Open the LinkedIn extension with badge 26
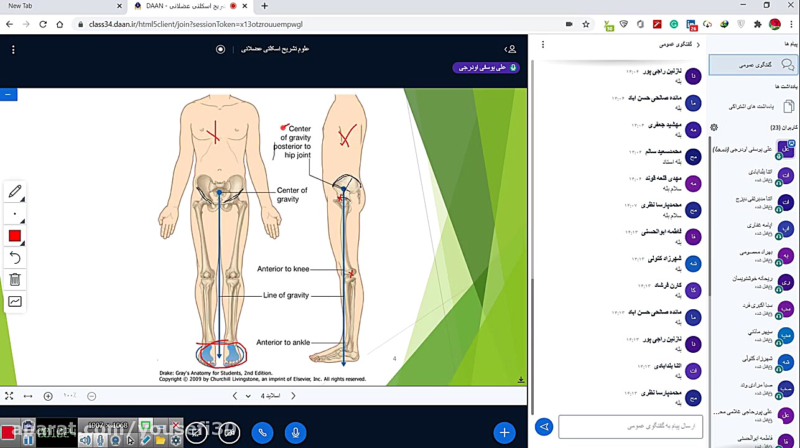Screen dimensions: 800x448 pos(691,25)
